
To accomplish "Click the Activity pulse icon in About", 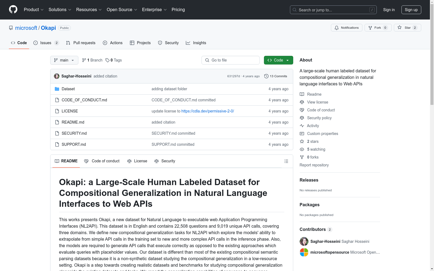I will tap(302, 126).
